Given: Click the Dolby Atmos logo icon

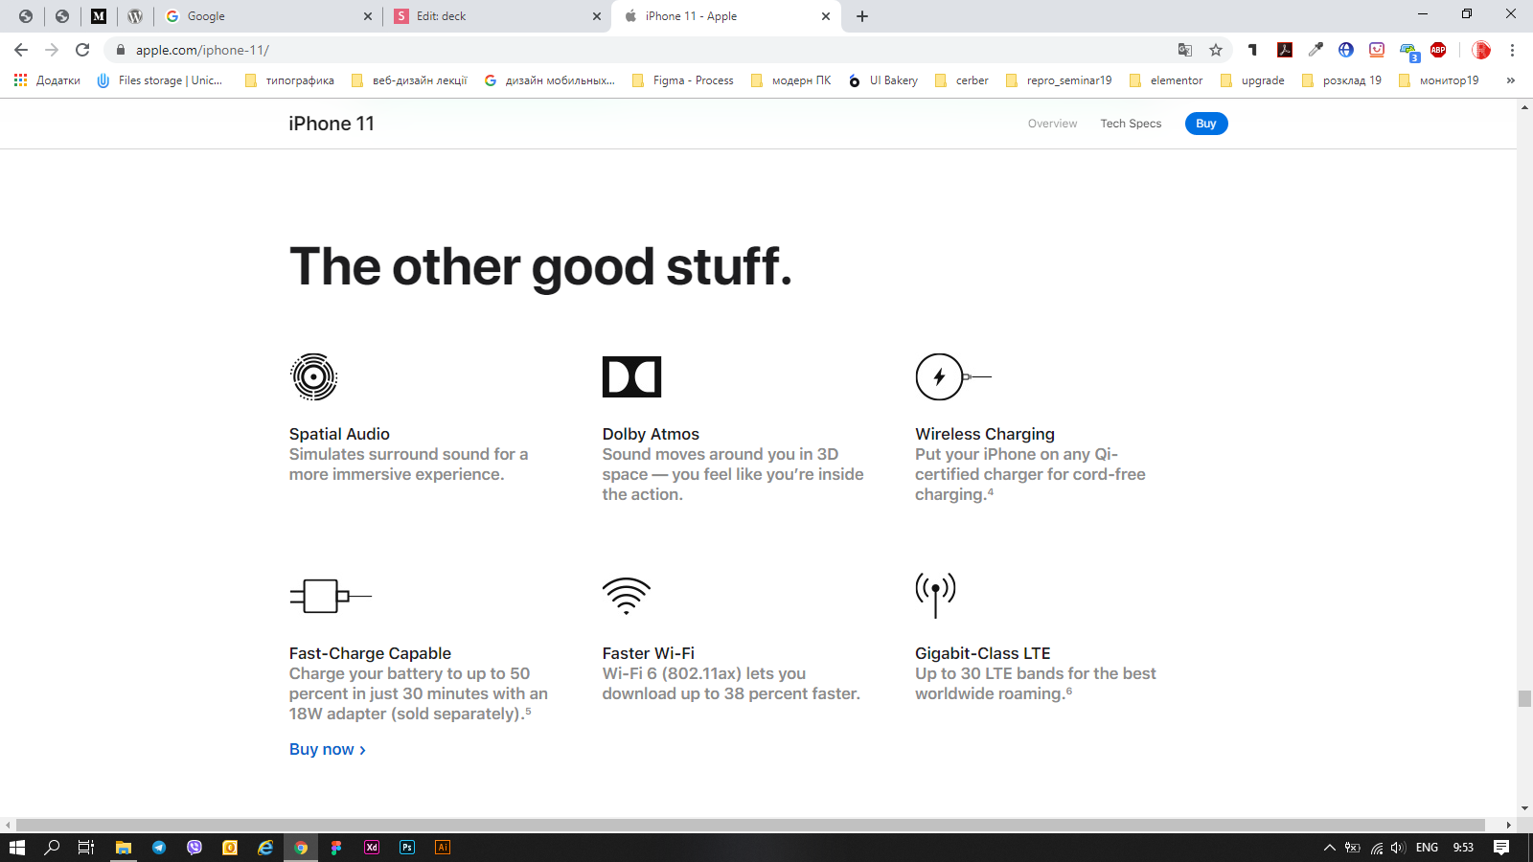Looking at the screenshot, I should pyautogui.click(x=631, y=376).
